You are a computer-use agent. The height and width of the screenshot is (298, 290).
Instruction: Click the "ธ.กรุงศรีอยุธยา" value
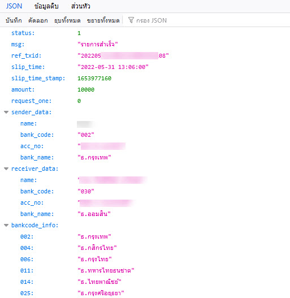101,293
